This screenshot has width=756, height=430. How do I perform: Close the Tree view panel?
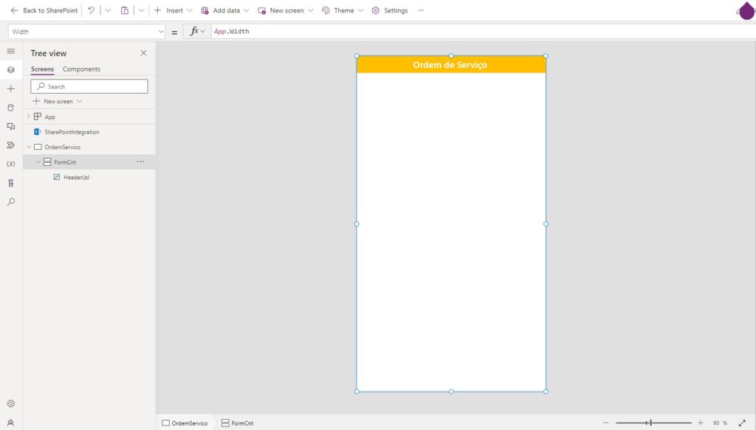143,53
